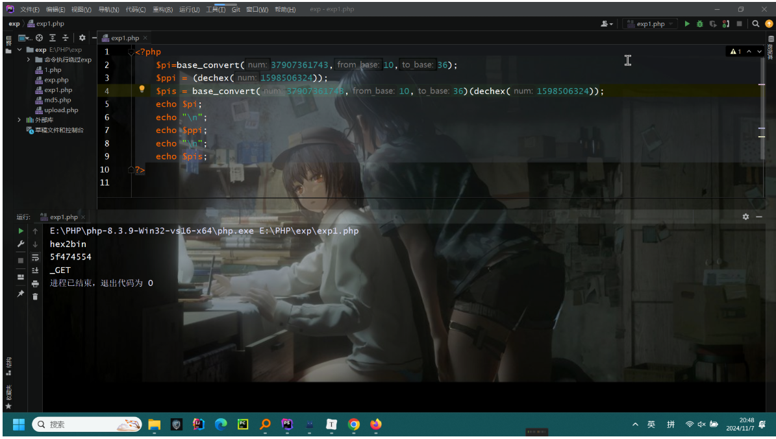The width and height of the screenshot is (776, 439).
Task: Collapse all nodes in the project panel
Action: click(x=66, y=38)
